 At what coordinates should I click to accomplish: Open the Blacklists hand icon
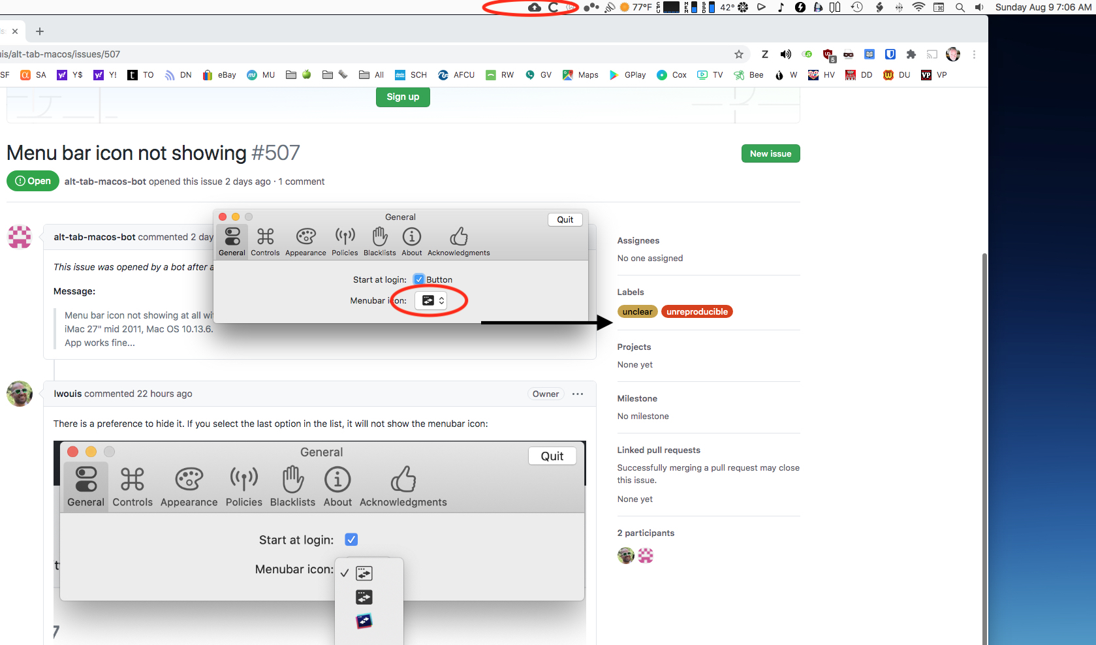click(x=379, y=240)
